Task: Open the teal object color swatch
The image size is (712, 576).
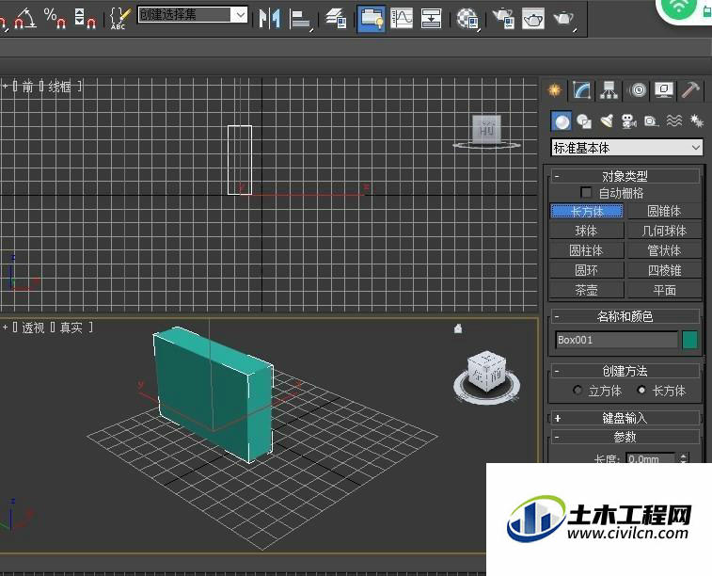Action: [x=690, y=340]
